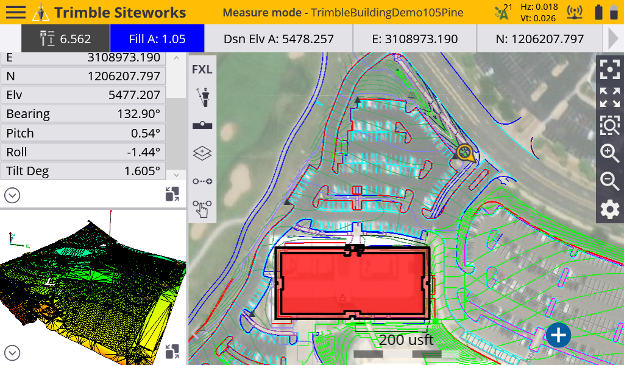The width and height of the screenshot is (624, 365).
Task: Tap the Vt: 0.026 precision readout
Action: pyautogui.click(x=538, y=18)
